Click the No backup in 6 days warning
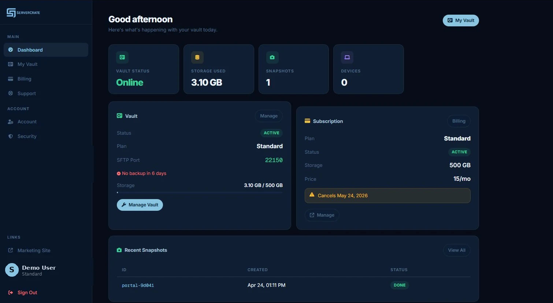This screenshot has width=553, height=303. click(x=141, y=173)
